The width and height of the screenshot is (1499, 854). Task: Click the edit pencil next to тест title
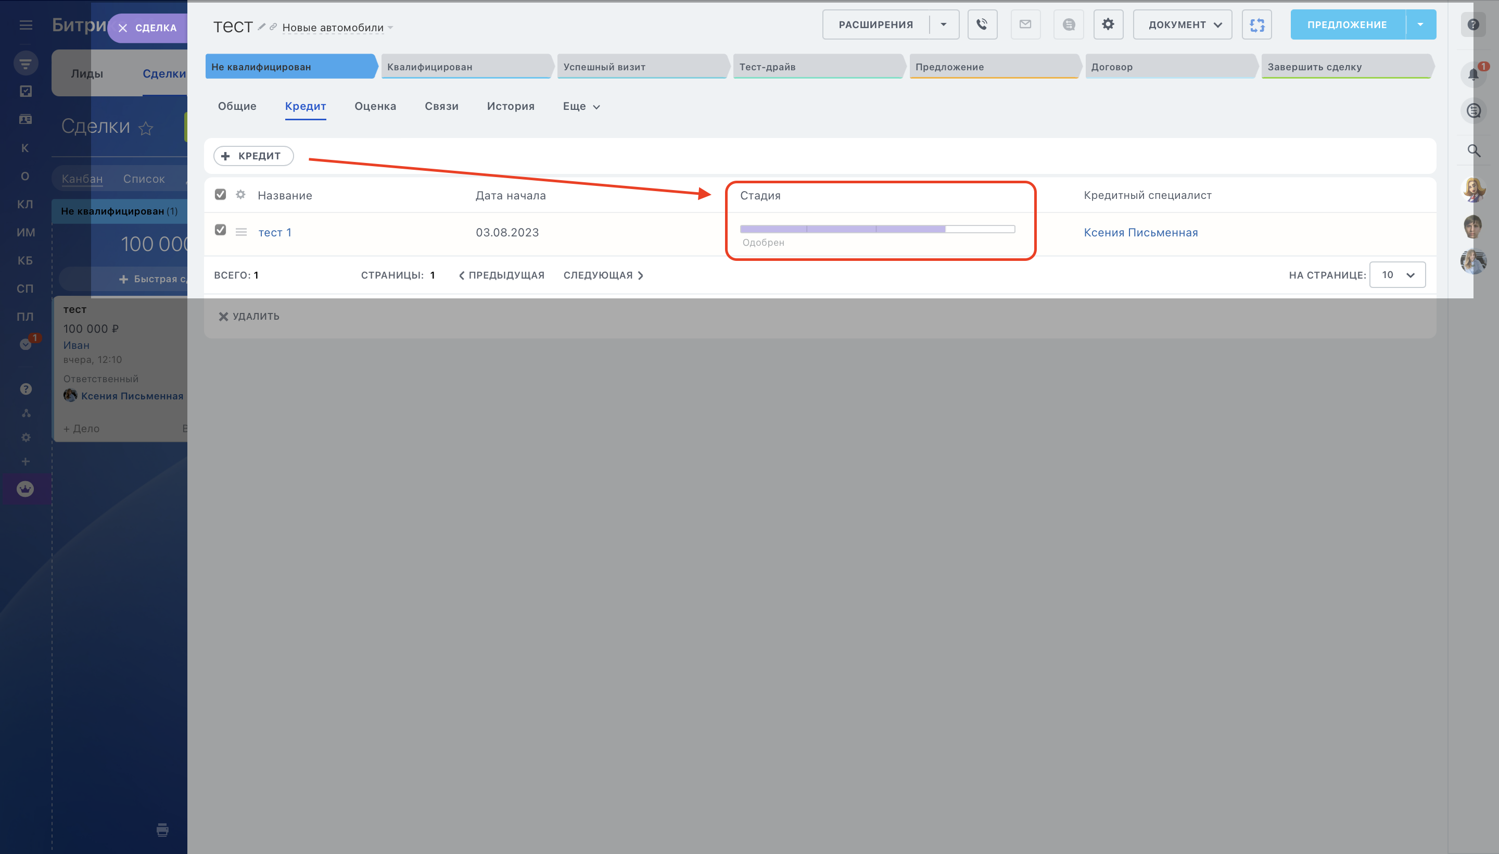261,27
